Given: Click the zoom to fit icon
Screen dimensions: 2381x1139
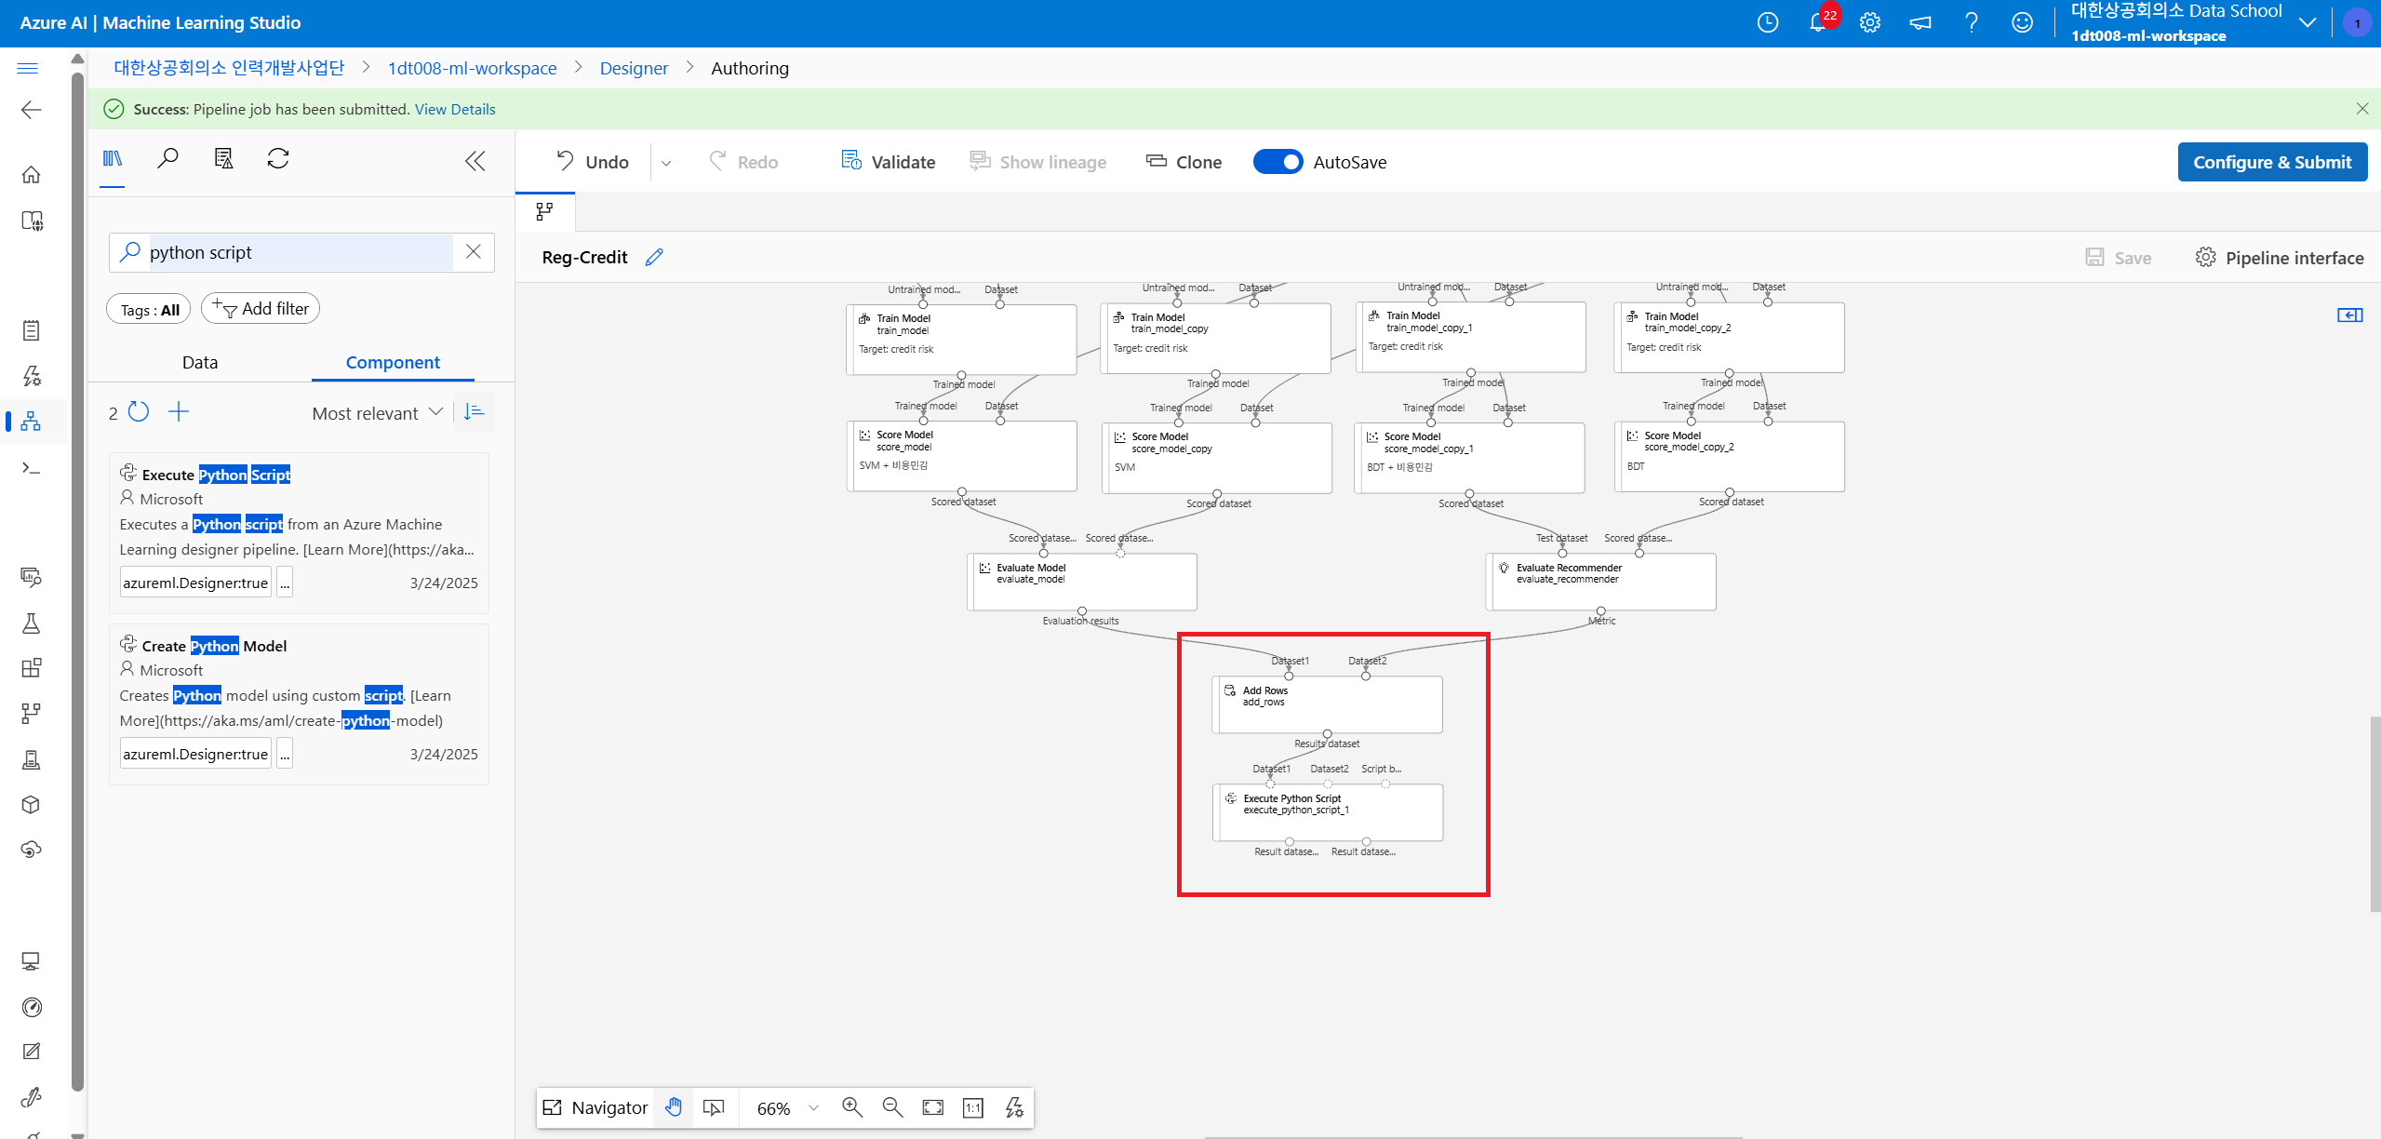Looking at the screenshot, I should tap(932, 1107).
